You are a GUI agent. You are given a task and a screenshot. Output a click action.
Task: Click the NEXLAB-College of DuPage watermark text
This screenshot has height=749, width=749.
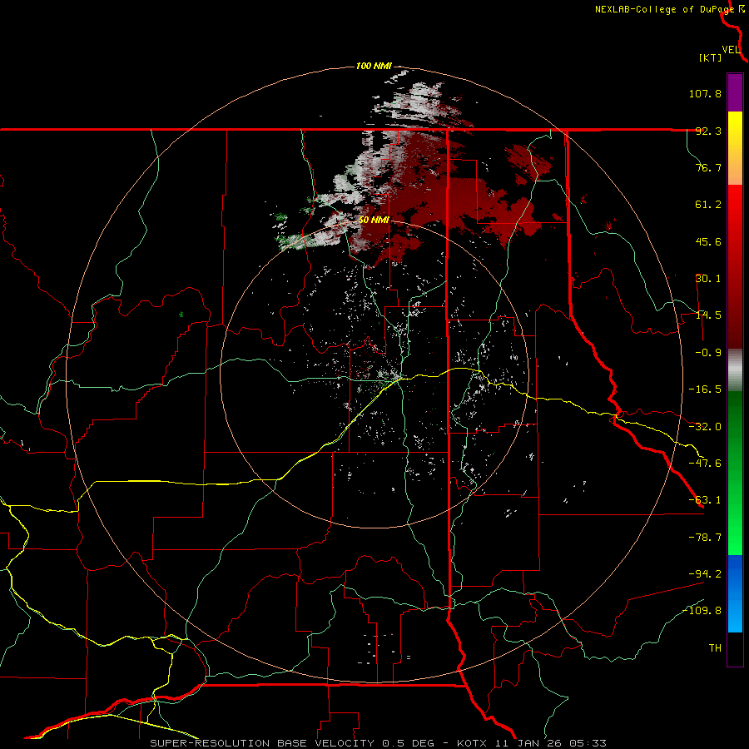[x=664, y=9]
